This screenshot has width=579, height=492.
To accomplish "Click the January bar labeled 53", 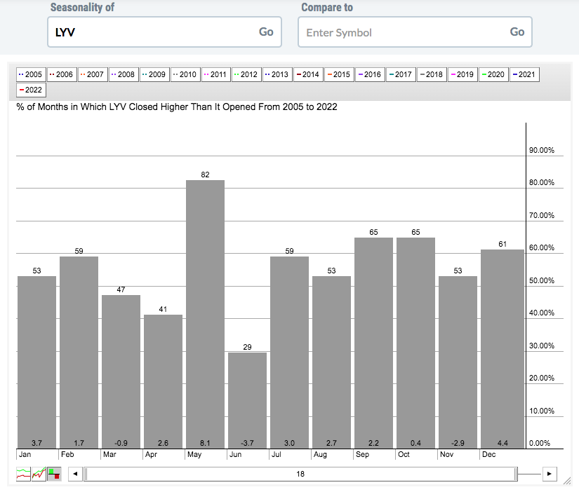I will click(37, 362).
